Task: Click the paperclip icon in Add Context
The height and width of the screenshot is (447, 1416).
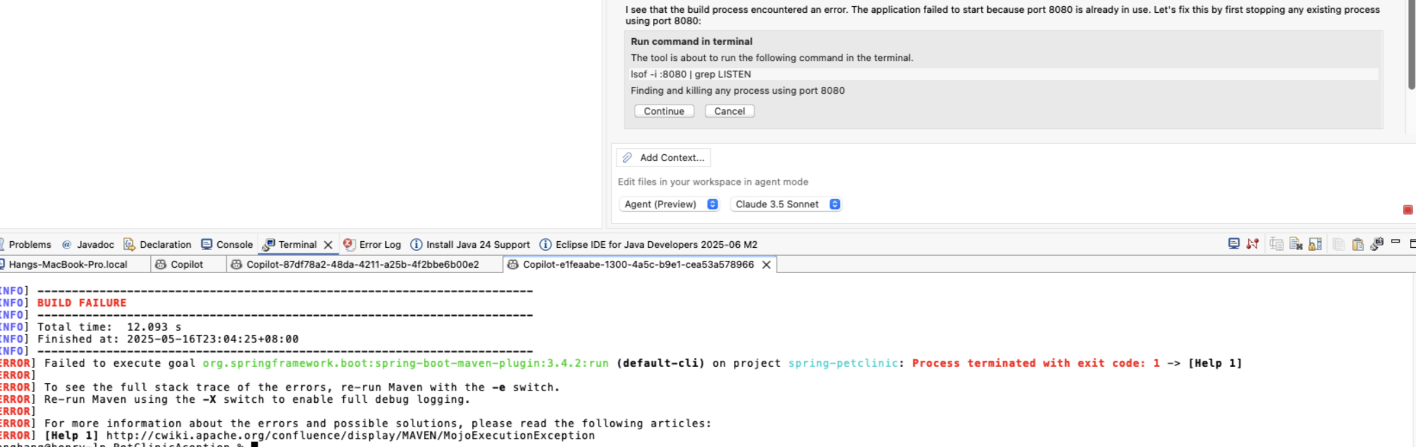Action: 628,158
